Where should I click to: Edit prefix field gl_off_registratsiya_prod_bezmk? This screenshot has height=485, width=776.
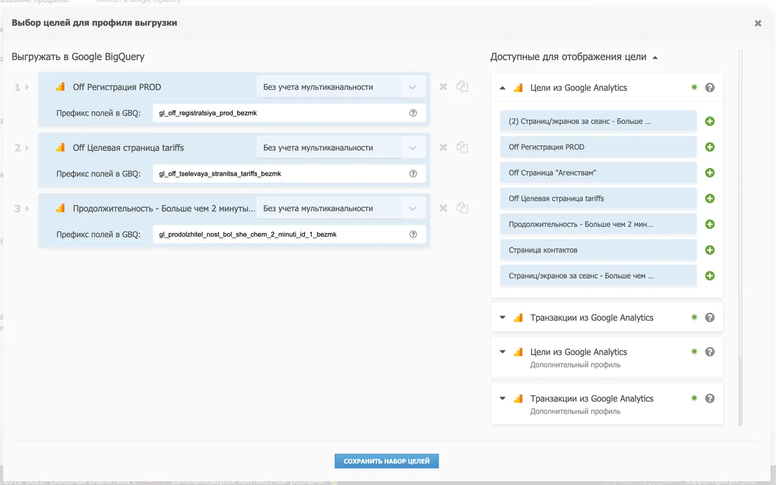tap(289, 113)
